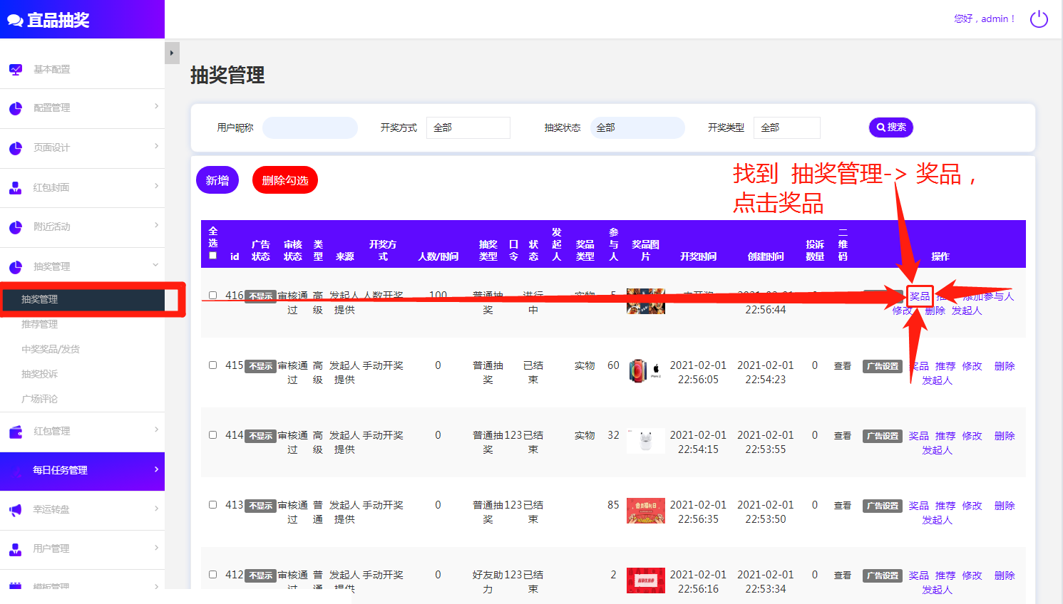Click the 页面设计 pie icon
The image size is (1063, 604).
[x=16, y=148]
